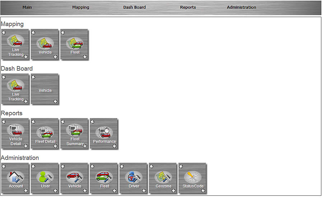
Task: Click the "Dash Board" section heading text
Action: tap(17, 68)
